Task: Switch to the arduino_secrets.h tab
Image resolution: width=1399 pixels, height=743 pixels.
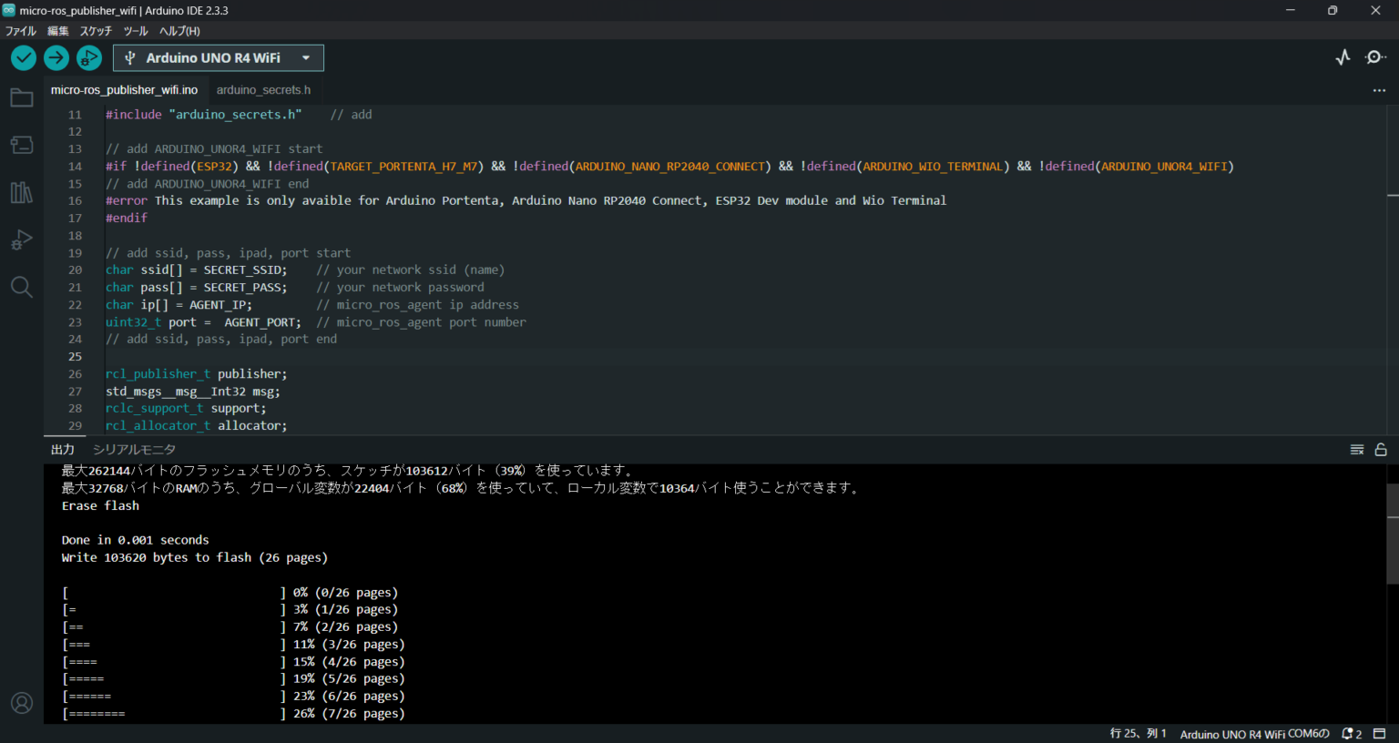Action: click(x=263, y=90)
